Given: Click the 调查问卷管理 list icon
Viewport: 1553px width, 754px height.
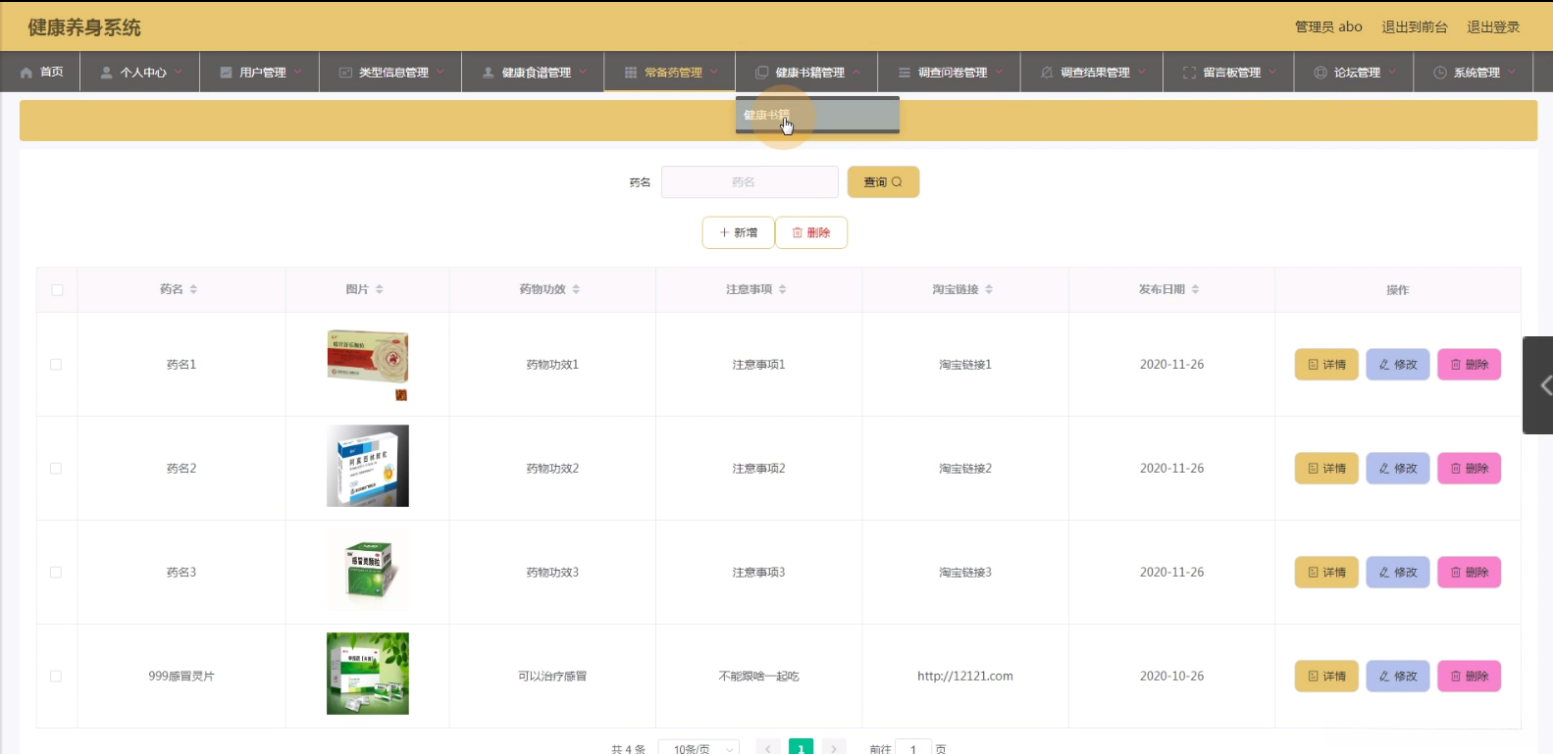Looking at the screenshot, I should (905, 73).
